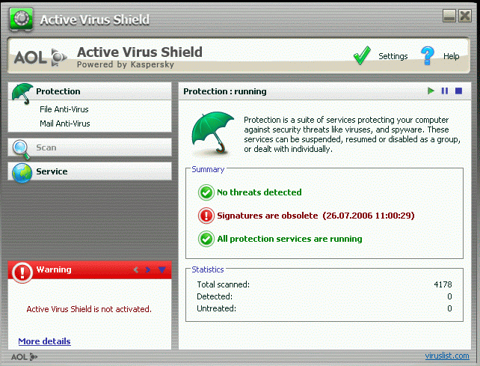Open the Help text link
Screen dimensions: 480x366
[452, 56]
